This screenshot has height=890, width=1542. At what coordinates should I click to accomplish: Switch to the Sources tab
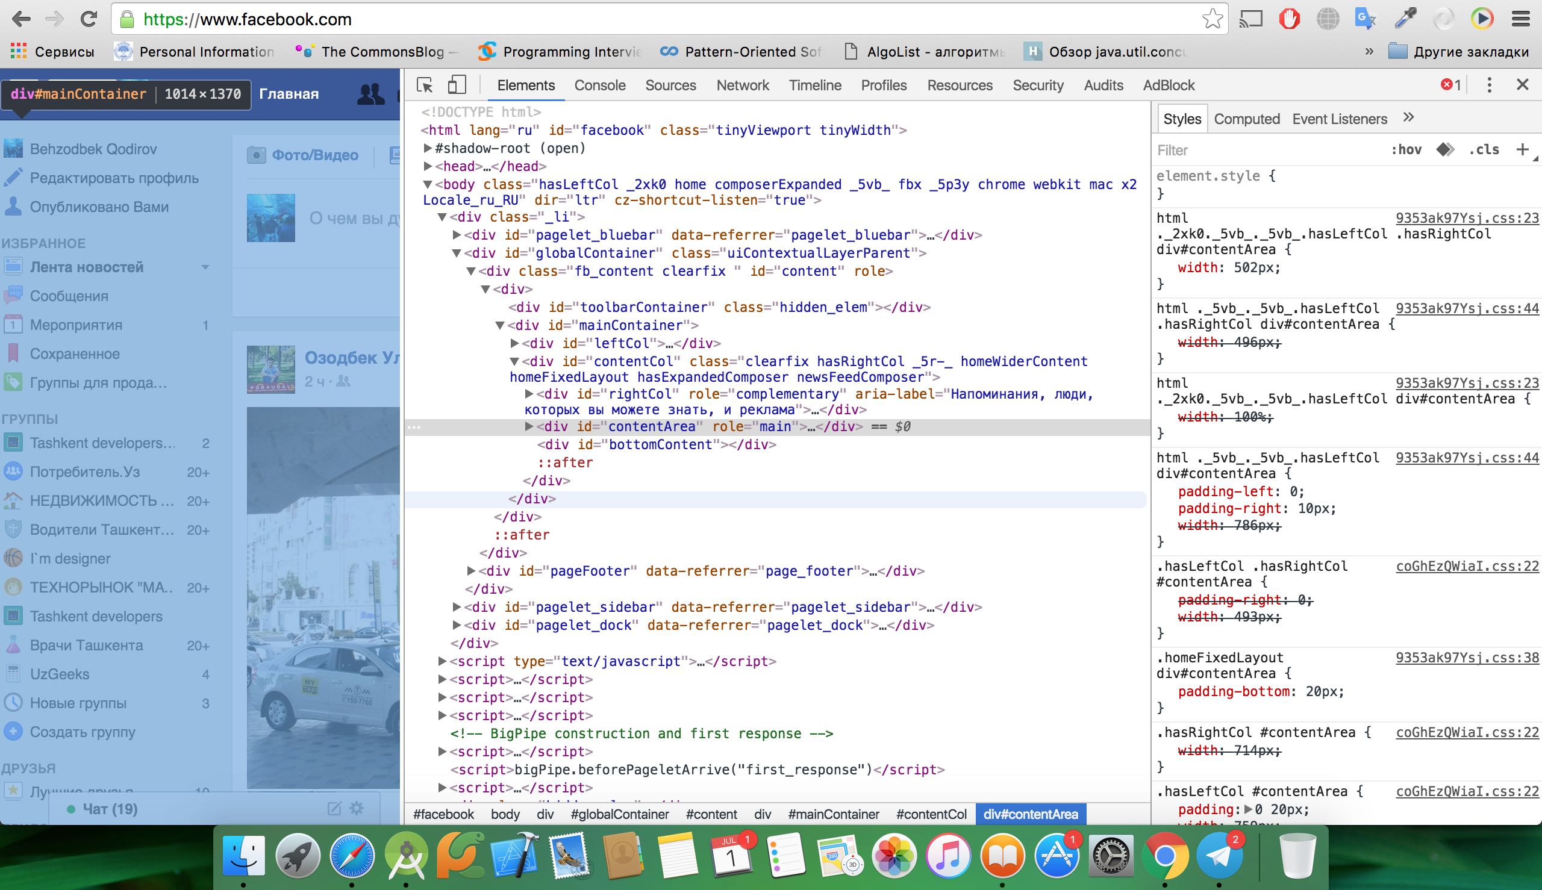click(671, 86)
